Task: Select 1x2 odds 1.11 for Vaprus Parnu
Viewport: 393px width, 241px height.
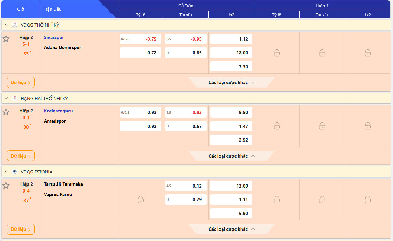Action: pyautogui.click(x=231, y=199)
